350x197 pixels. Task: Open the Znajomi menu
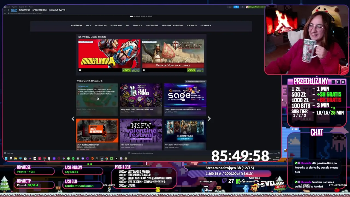point(21,7)
